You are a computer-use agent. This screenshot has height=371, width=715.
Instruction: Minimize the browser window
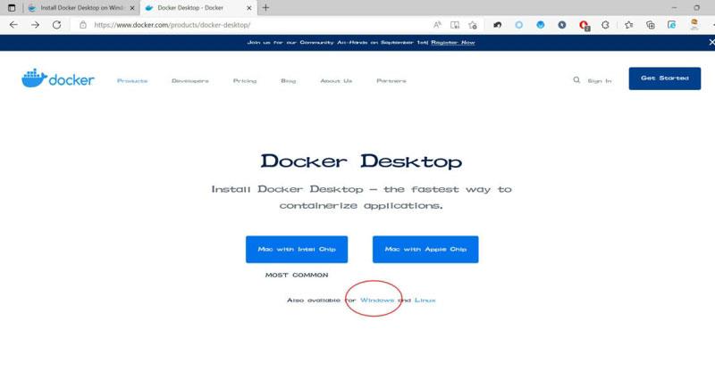[x=674, y=8]
